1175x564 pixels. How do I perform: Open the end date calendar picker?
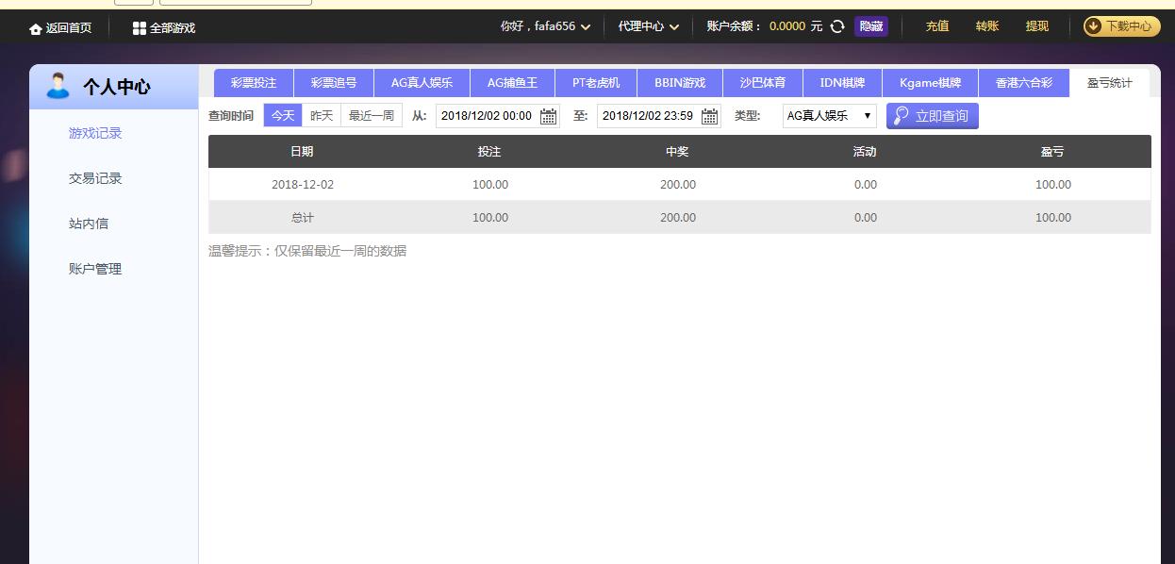pyautogui.click(x=709, y=116)
